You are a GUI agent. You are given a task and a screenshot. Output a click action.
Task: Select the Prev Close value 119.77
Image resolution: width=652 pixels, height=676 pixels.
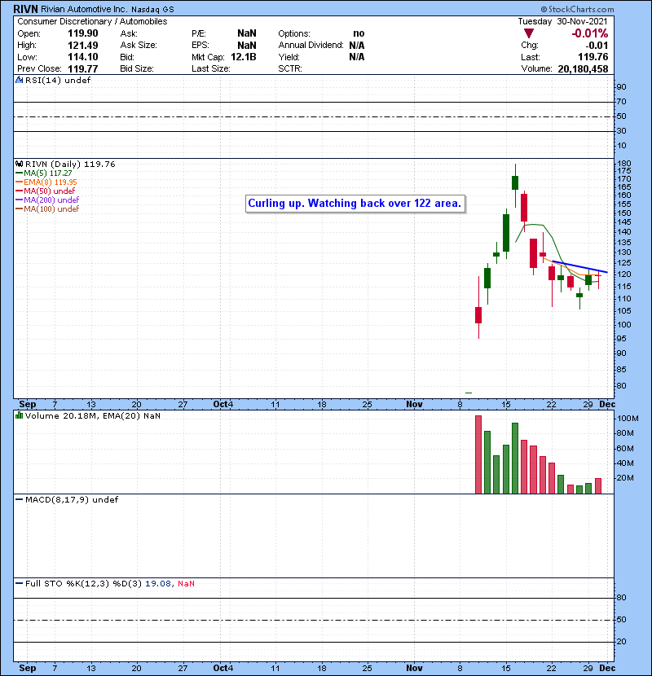83,68
